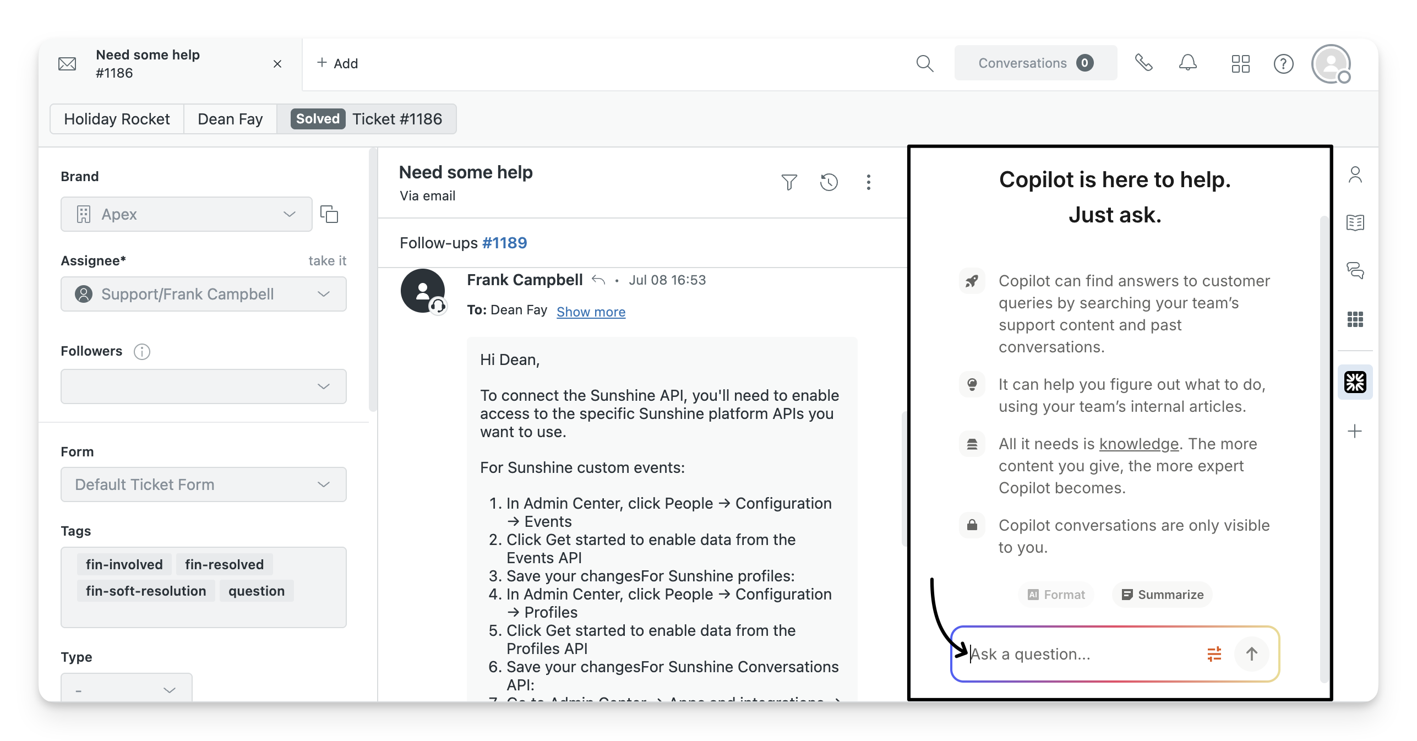Show ticket events history icon
This screenshot has height=741, width=1417.
829,182
